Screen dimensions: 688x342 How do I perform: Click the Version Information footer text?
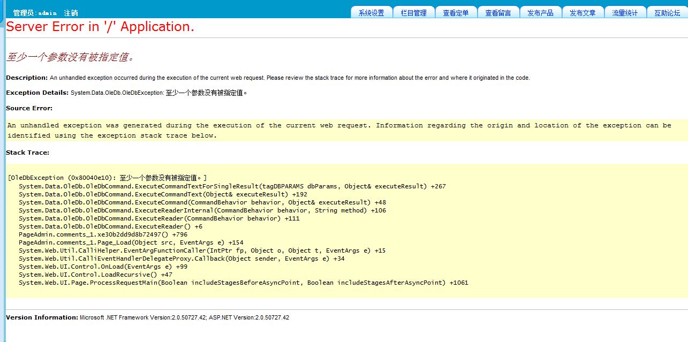[x=42, y=317]
